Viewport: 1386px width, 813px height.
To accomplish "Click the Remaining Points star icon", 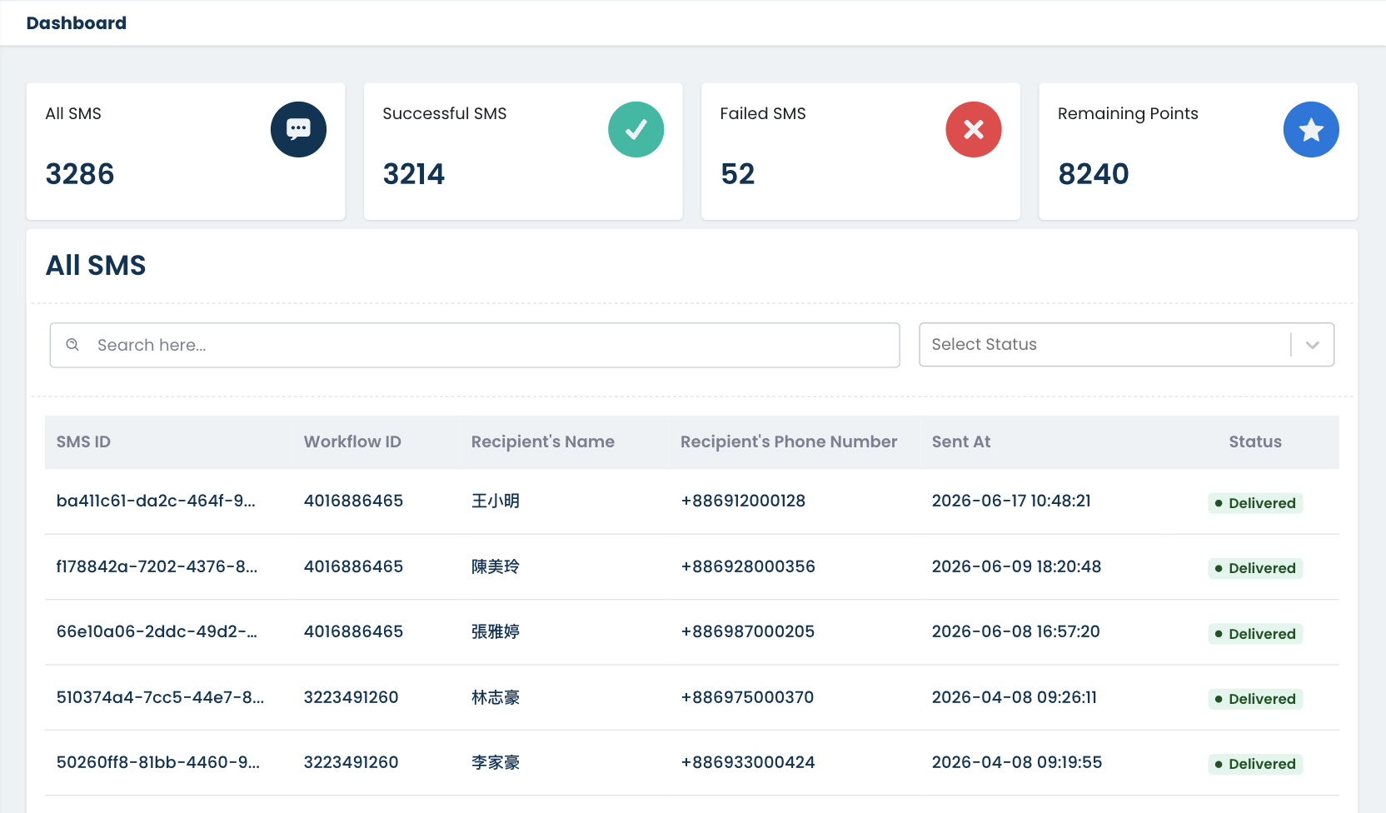I will [x=1311, y=129].
